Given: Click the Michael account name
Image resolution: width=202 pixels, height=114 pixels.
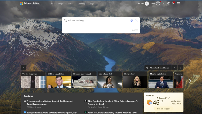Looking at the screenshot, I should (x=141, y=3).
